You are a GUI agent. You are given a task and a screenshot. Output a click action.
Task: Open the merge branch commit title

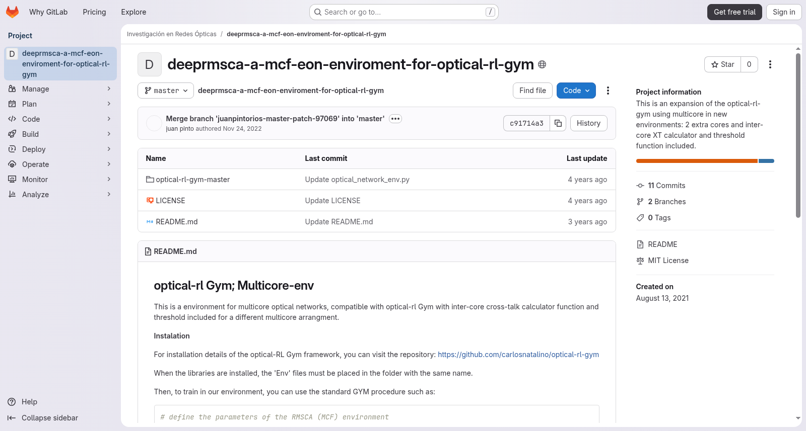pyautogui.click(x=275, y=119)
